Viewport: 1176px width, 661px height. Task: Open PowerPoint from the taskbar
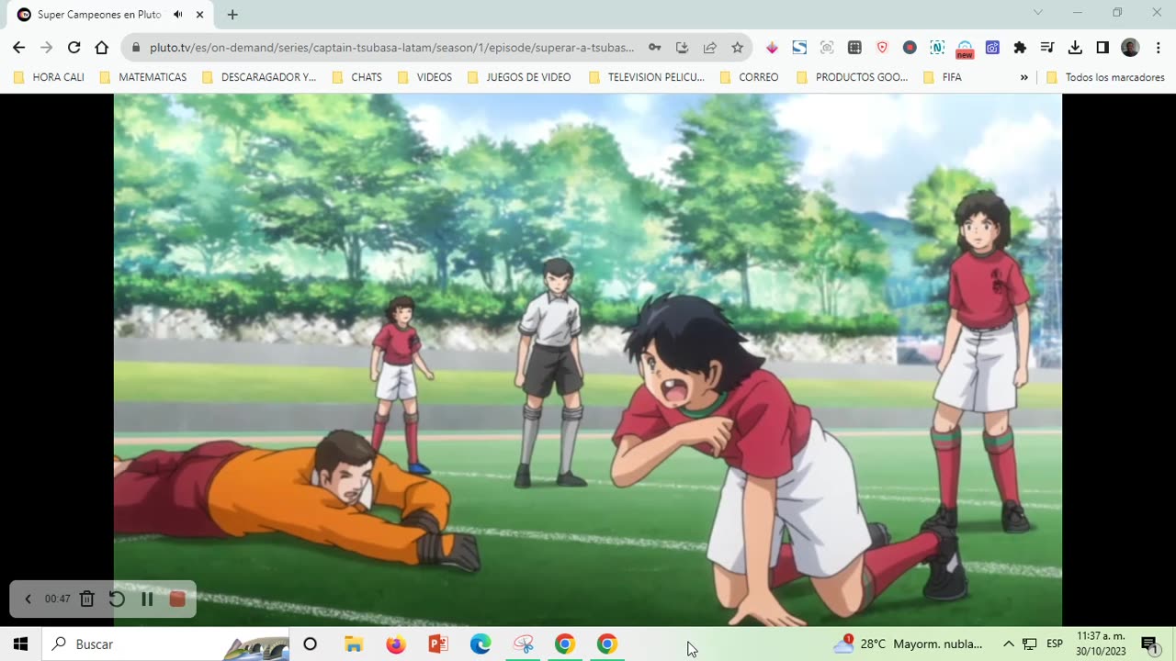pyautogui.click(x=438, y=644)
